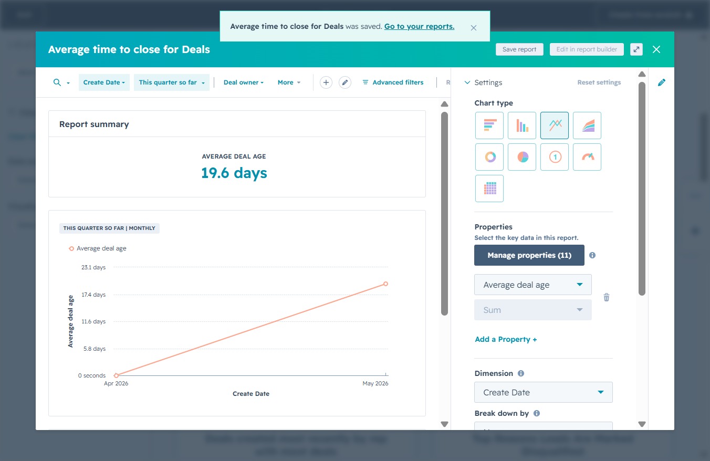Select the pie chart type

522,157
